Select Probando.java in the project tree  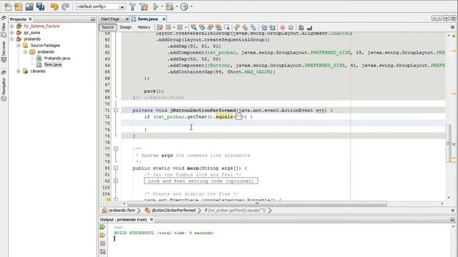click(57, 59)
